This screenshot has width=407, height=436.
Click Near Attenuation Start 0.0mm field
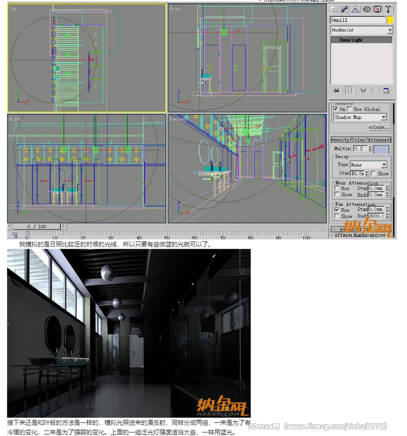[376, 188]
